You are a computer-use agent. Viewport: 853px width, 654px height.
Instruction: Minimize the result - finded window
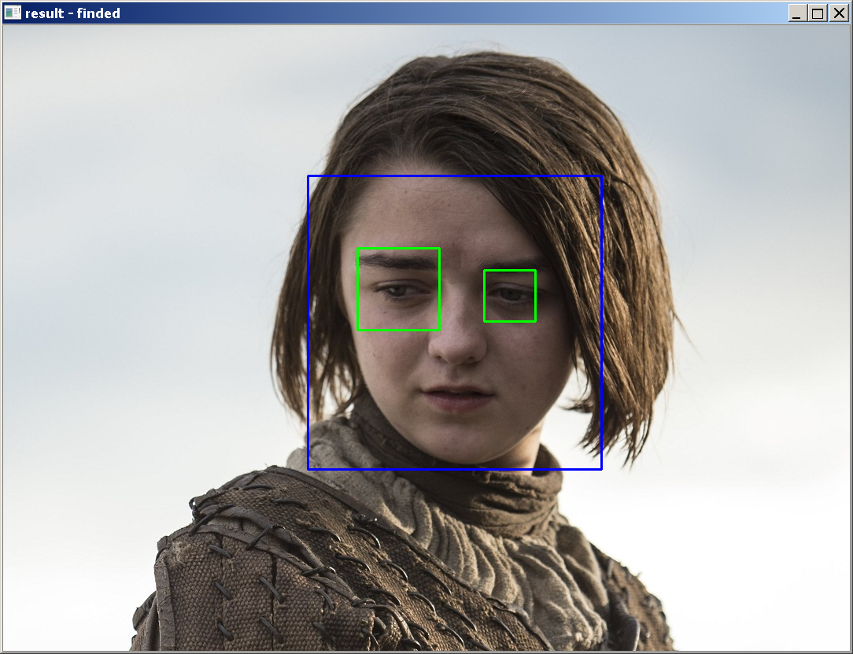click(x=797, y=13)
